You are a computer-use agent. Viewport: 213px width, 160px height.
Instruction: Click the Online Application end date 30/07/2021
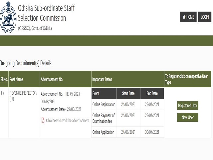152,132
